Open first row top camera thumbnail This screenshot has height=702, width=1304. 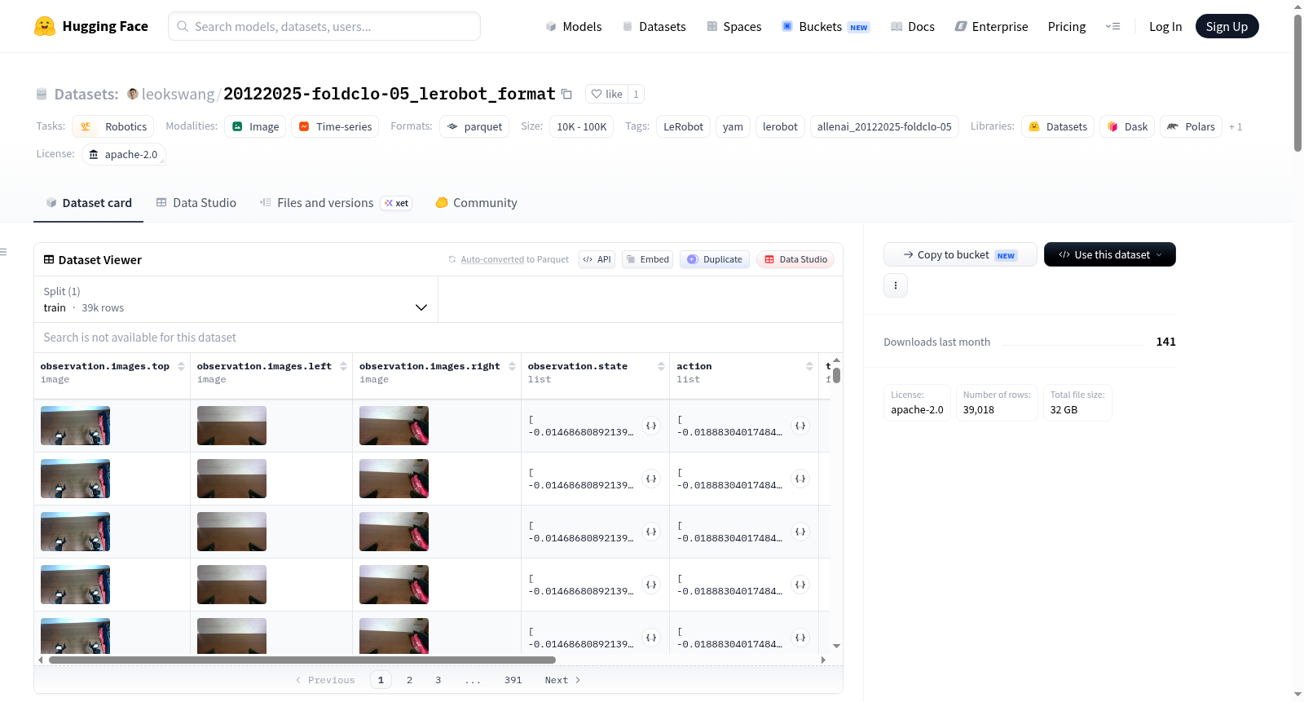[x=75, y=426]
